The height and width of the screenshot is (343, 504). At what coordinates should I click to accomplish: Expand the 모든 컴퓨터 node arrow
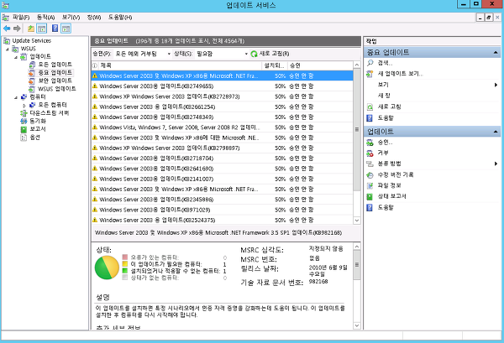(24, 105)
